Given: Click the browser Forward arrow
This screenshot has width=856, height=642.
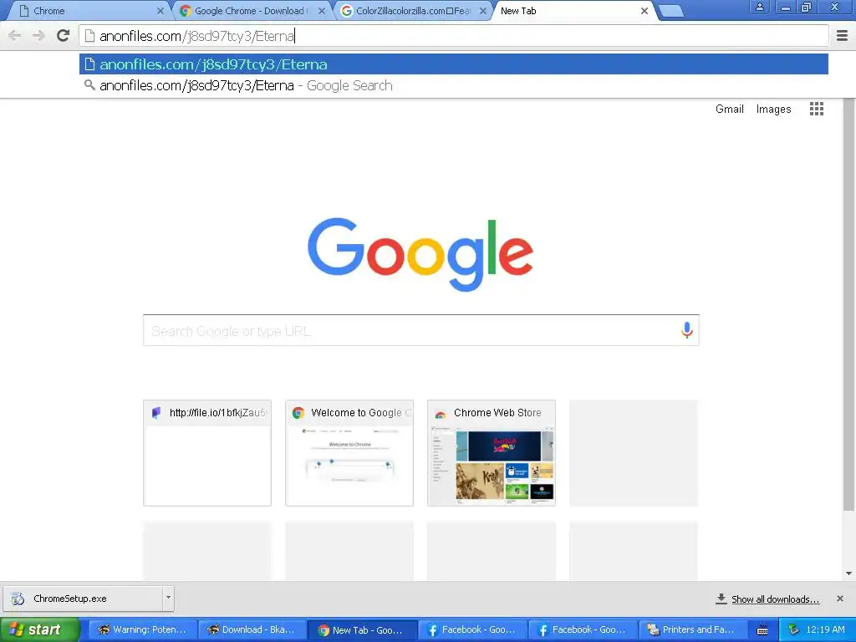Looking at the screenshot, I should point(38,36).
